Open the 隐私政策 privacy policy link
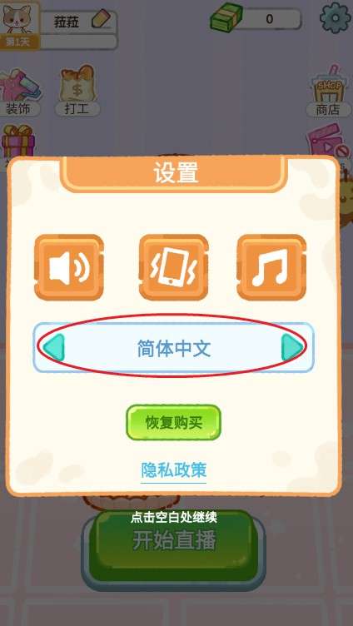Screen dimensions: 353x626 click(x=174, y=469)
